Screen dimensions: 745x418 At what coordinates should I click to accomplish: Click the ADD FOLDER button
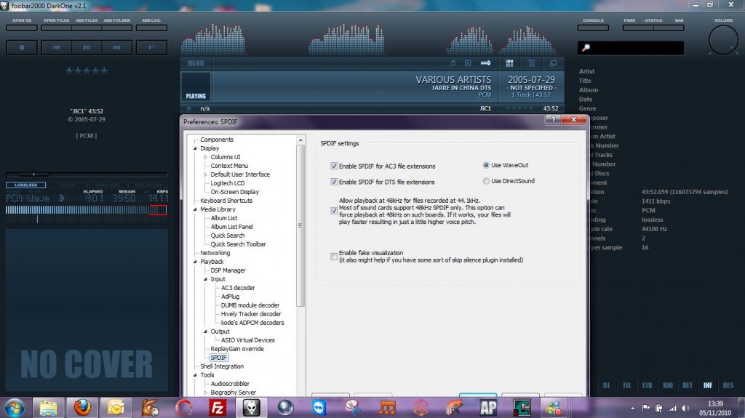117,28
